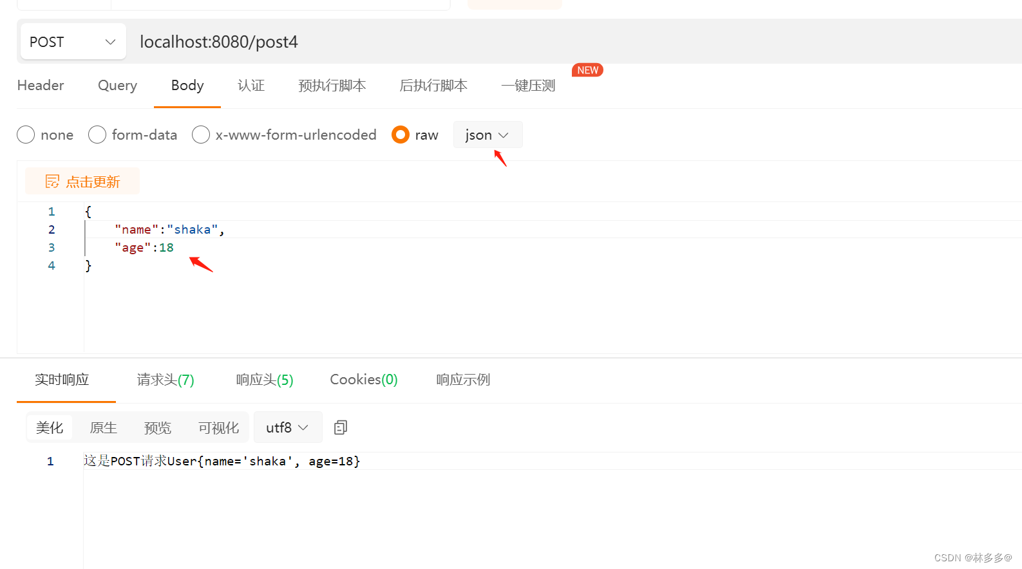Click the "name":"shaka" line in editor
This screenshot has height=569, width=1022.
[x=169, y=230]
